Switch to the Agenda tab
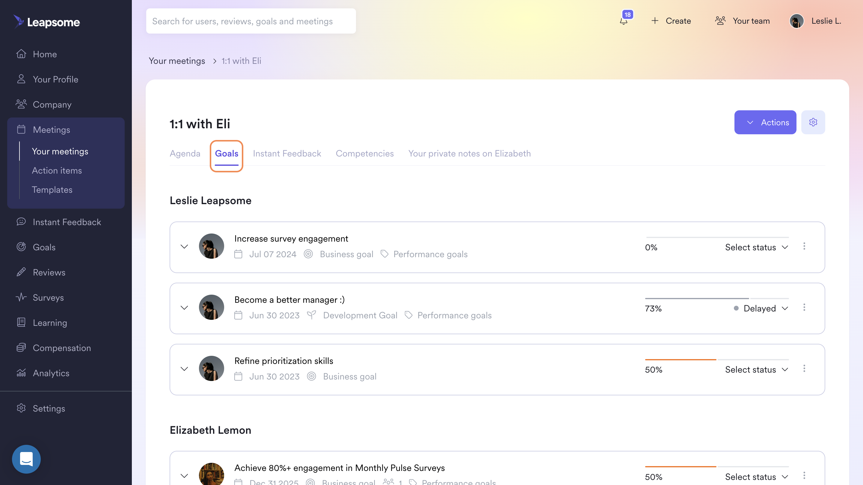This screenshot has height=485, width=863. [x=185, y=153]
